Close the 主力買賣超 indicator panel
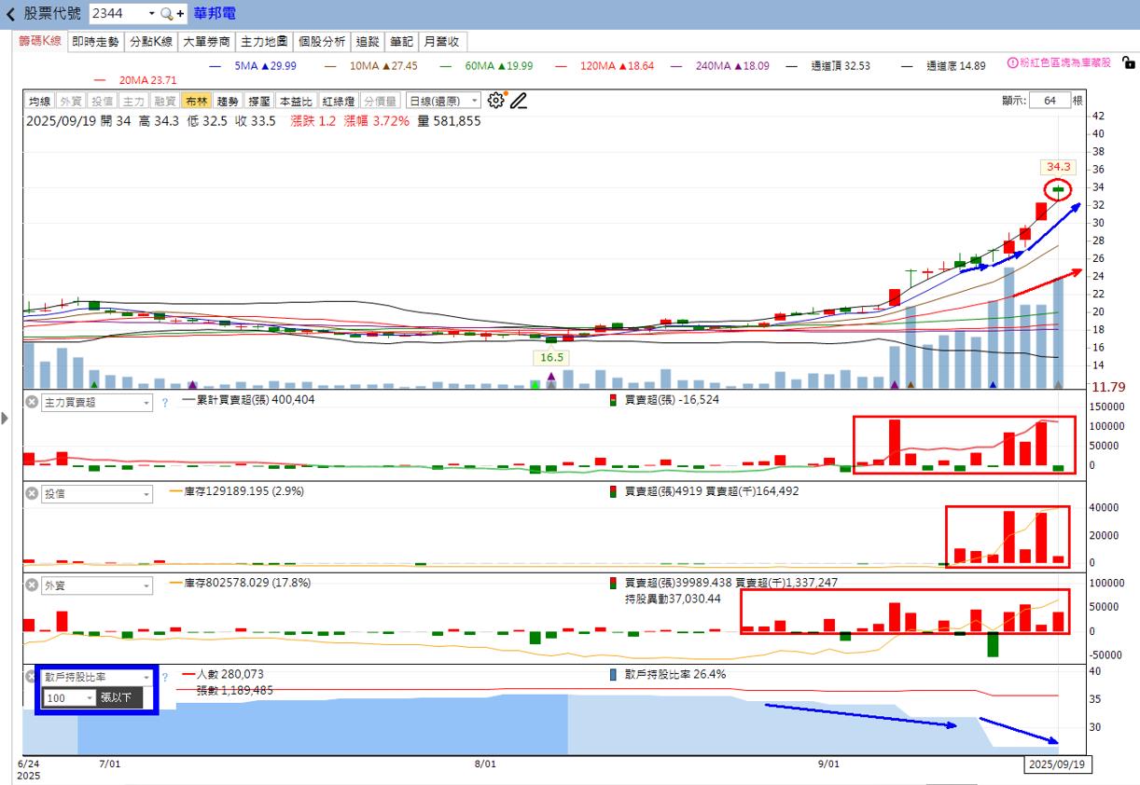Image resolution: width=1140 pixels, height=785 pixels. pos(31,402)
